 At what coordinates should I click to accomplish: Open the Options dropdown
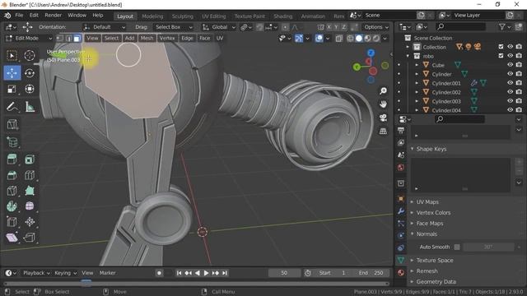376,27
